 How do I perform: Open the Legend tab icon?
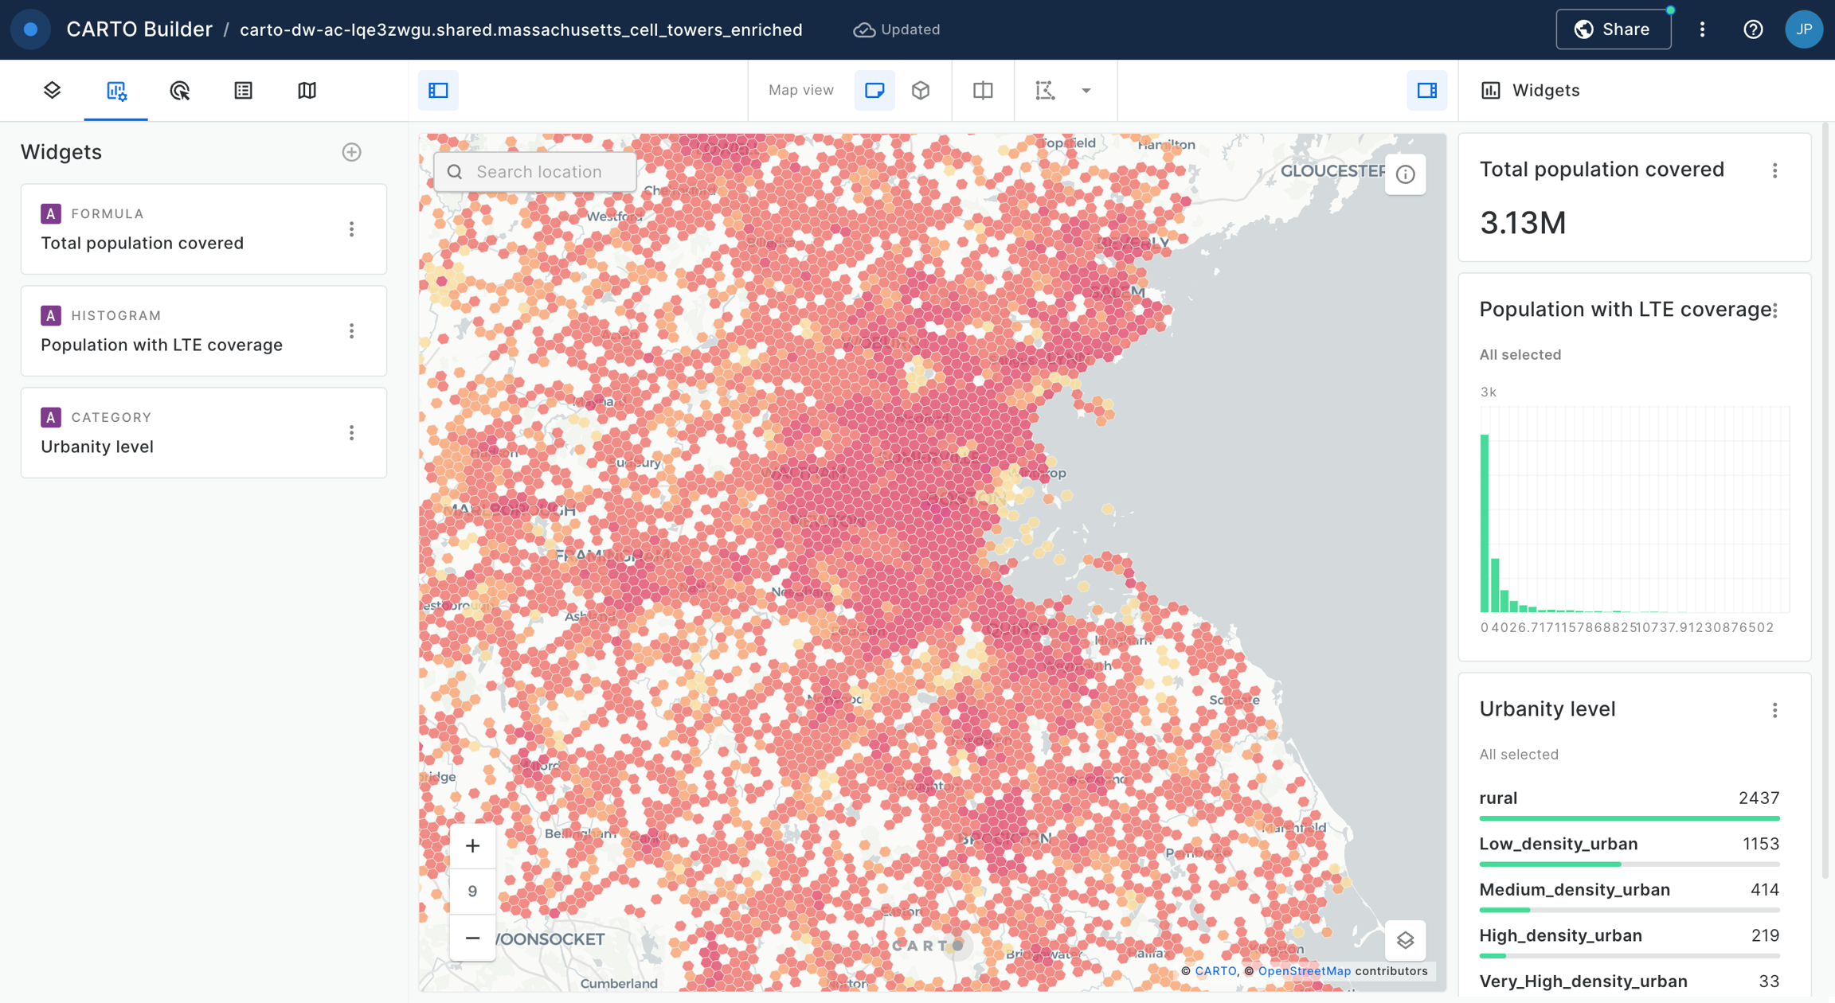click(x=243, y=90)
